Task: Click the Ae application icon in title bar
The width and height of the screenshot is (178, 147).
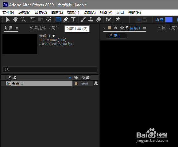Action: tap(5, 5)
